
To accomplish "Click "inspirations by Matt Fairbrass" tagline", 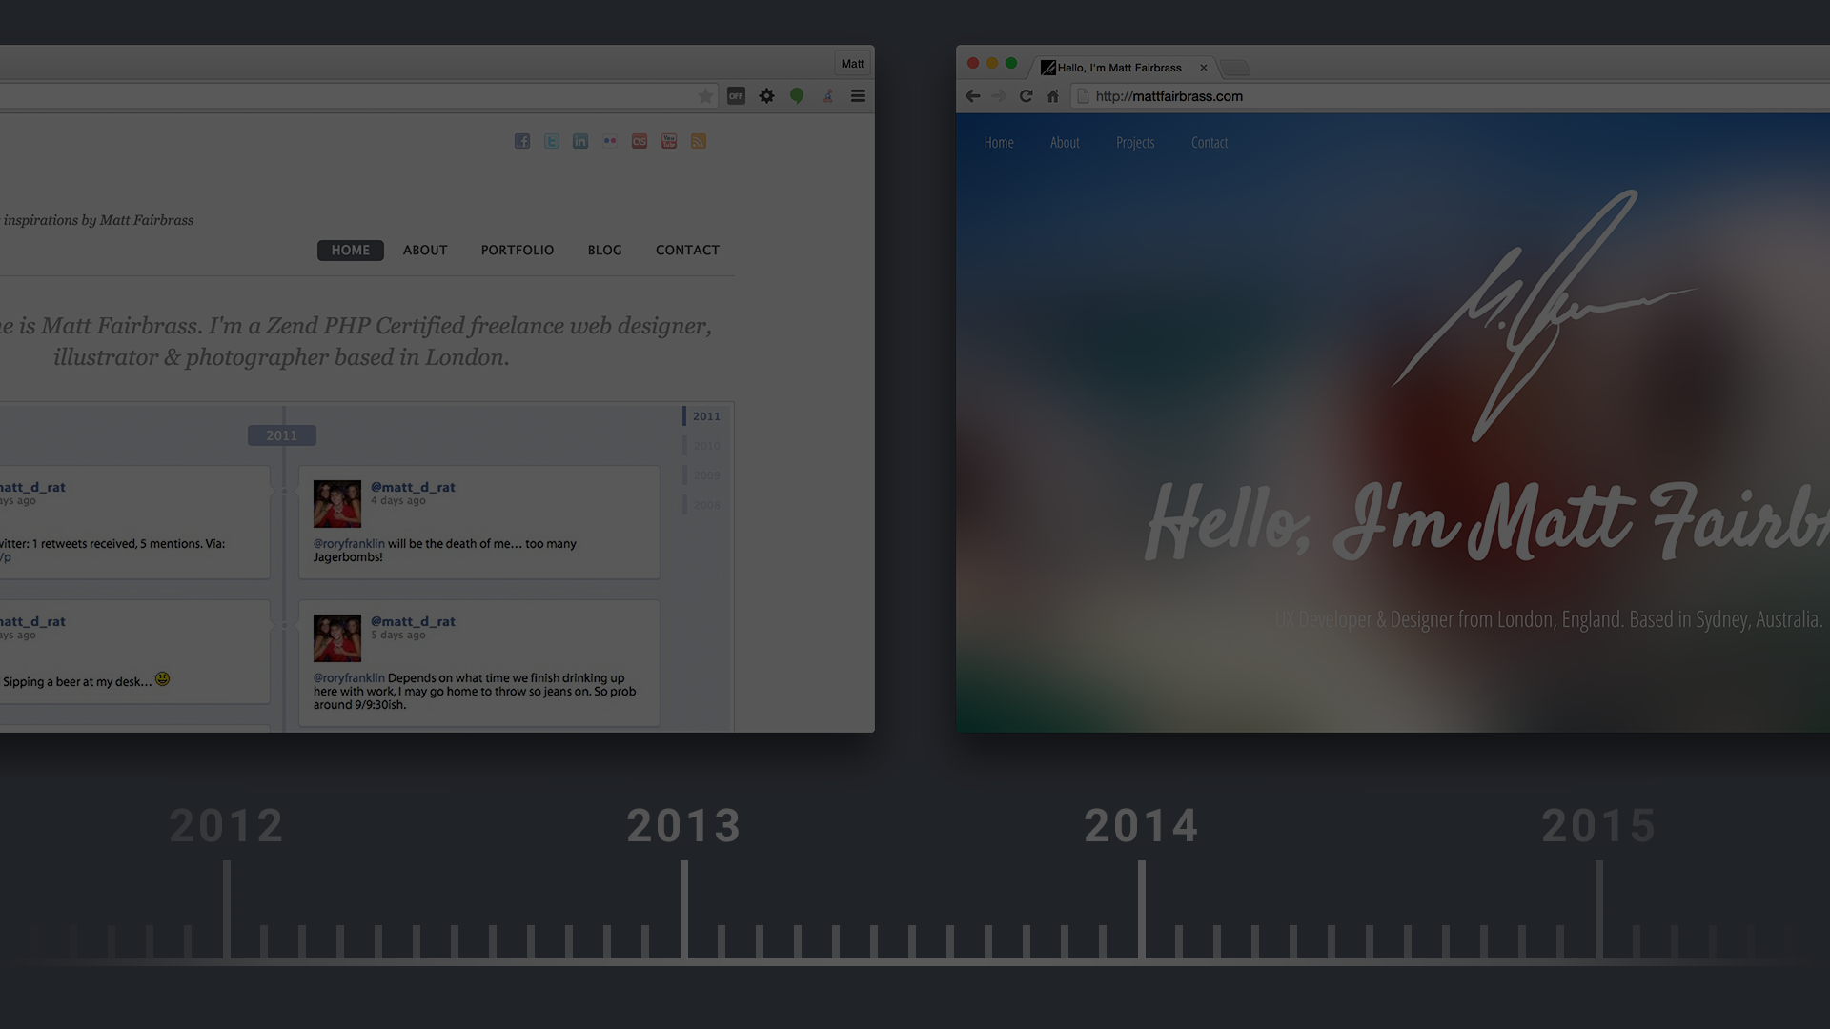I will 98,220.
